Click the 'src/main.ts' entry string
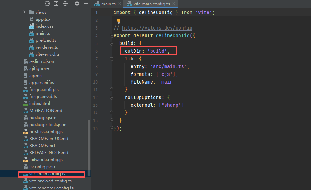 [169, 66]
